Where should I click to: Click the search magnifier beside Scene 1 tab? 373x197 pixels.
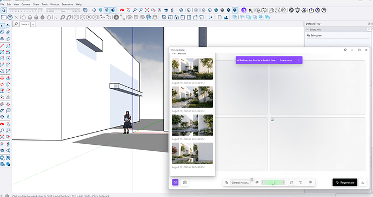point(16,24)
